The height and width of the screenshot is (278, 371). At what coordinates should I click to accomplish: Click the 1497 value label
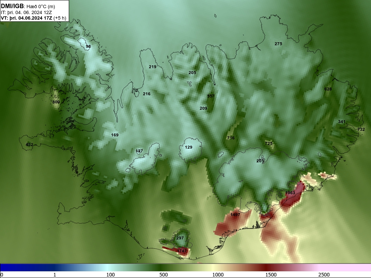pos(235,215)
